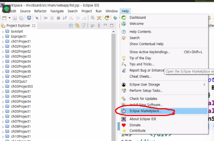This screenshot has height=141, width=214.
Task: Click the Save toolbar icon
Action: (x=15, y=18)
